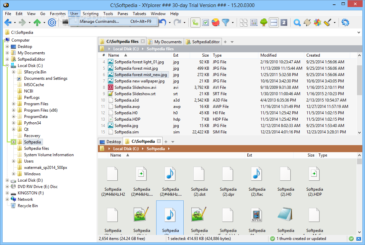
Task: Open dropdown arrow next to Up button
Action: [x=44, y=23]
